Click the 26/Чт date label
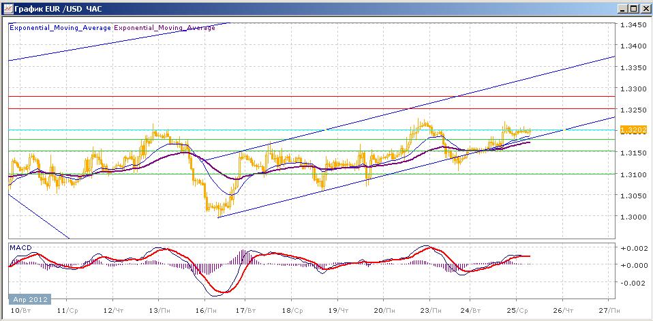The image size is (653, 321). click(x=562, y=311)
